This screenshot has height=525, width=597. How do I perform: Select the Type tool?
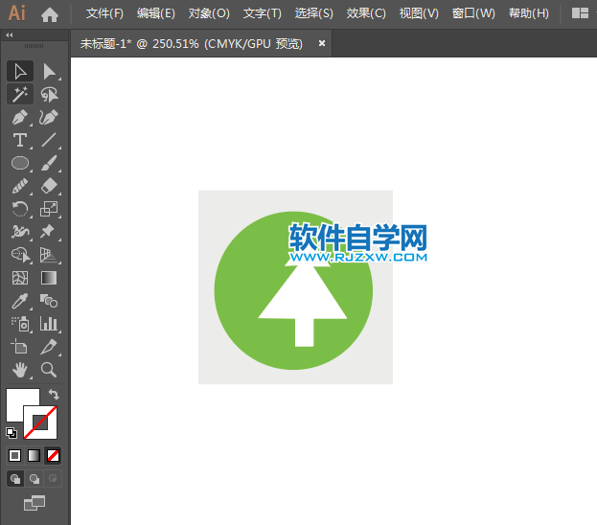coord(20,140)
